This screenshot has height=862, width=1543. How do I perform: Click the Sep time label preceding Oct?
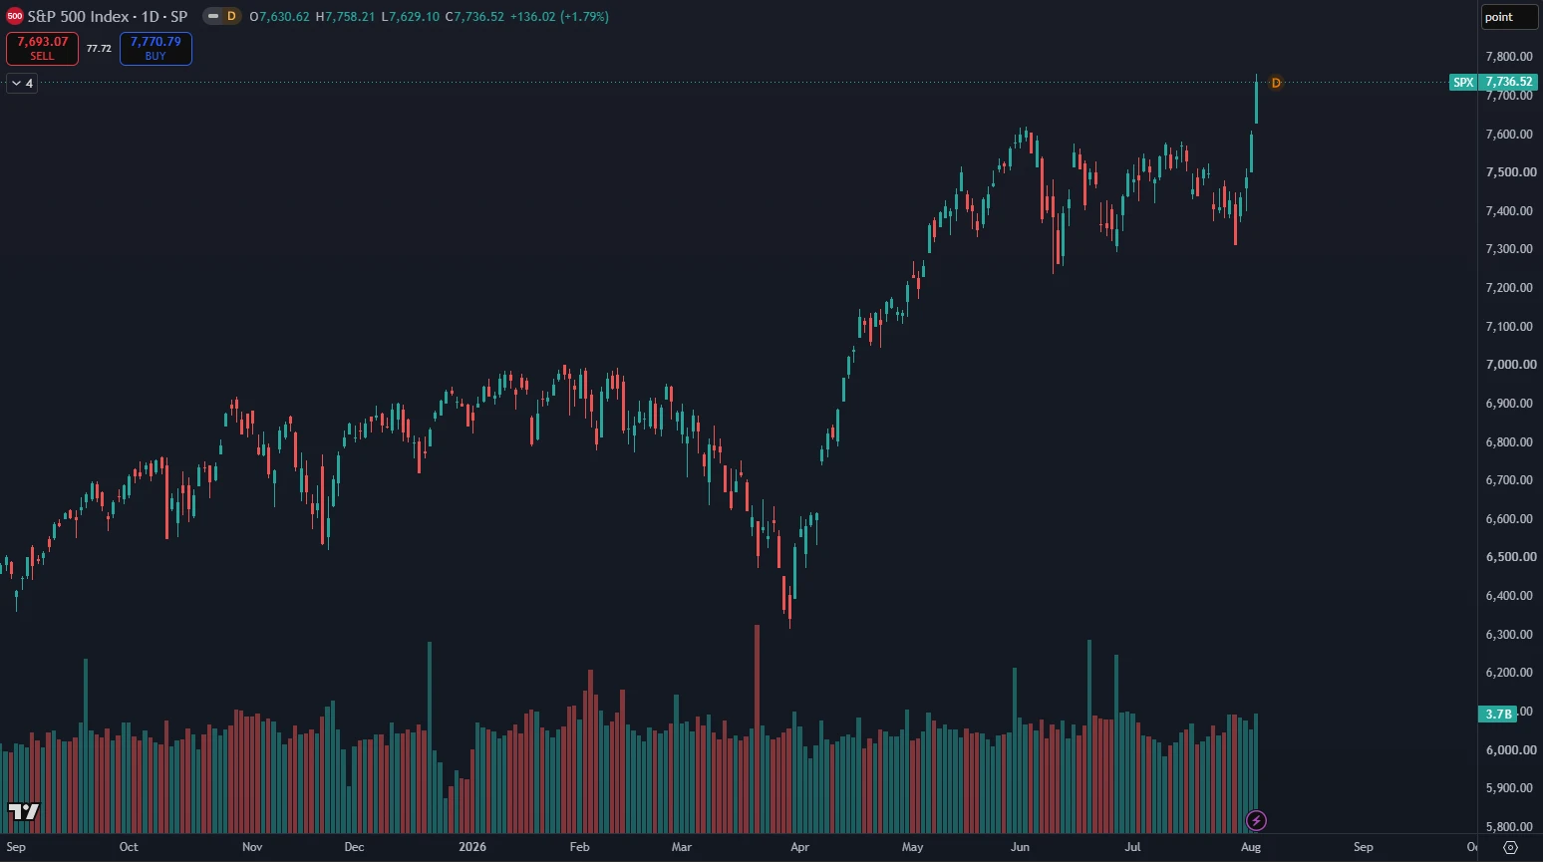click(x=16, y=847)
